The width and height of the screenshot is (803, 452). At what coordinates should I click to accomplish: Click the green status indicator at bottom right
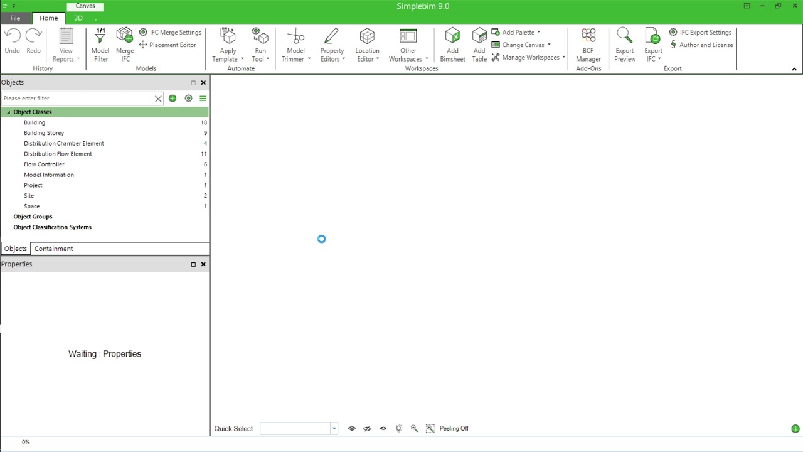(795, 429)
